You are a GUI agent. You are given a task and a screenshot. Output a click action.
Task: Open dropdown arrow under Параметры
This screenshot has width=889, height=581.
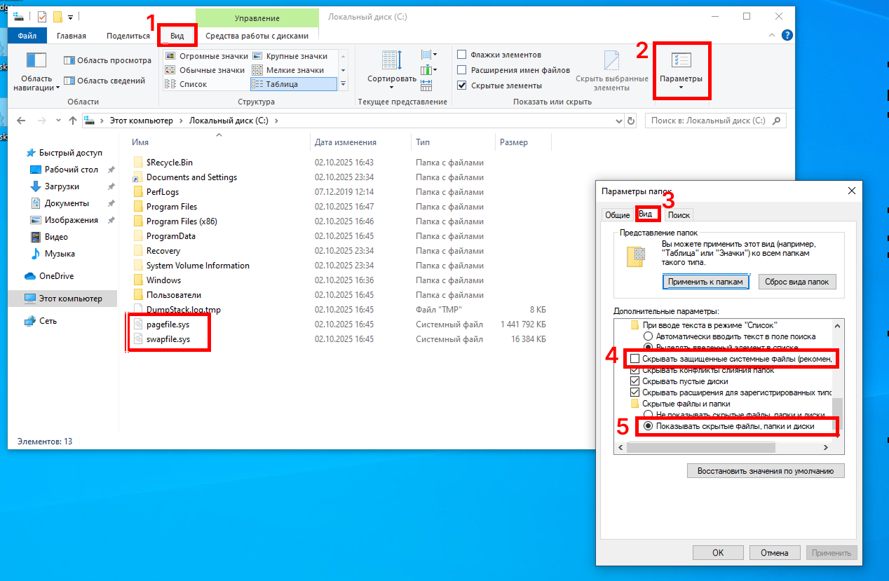[x=681, y=88]
